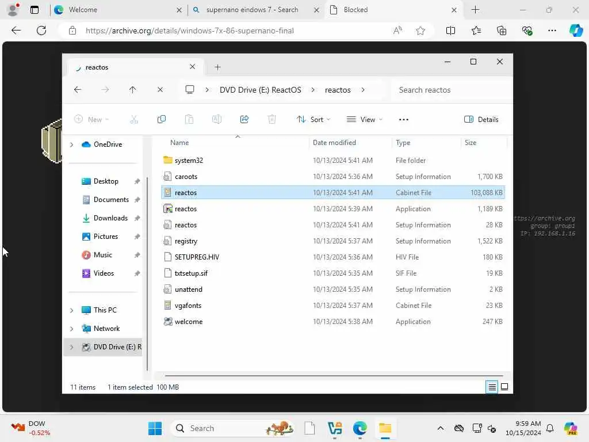Open Desktop in Quick access
The image size is (589, 442).
tap(106, 181)
